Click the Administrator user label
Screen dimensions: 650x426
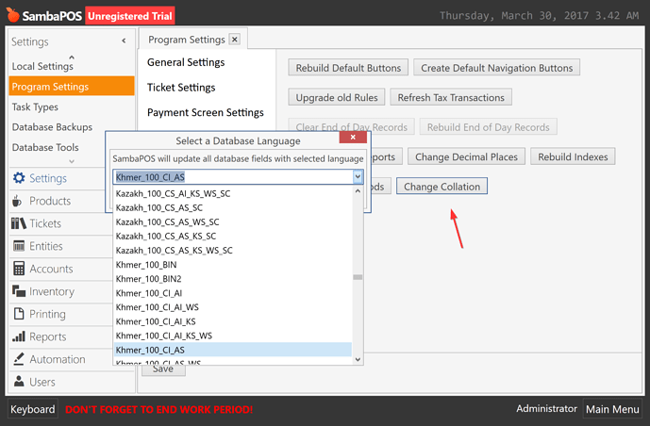[546, 409]
